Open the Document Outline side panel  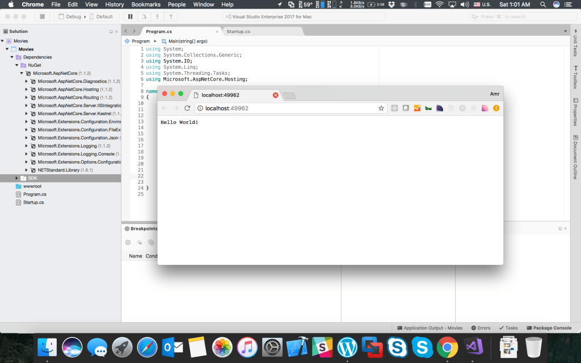(x=575, y=158)
